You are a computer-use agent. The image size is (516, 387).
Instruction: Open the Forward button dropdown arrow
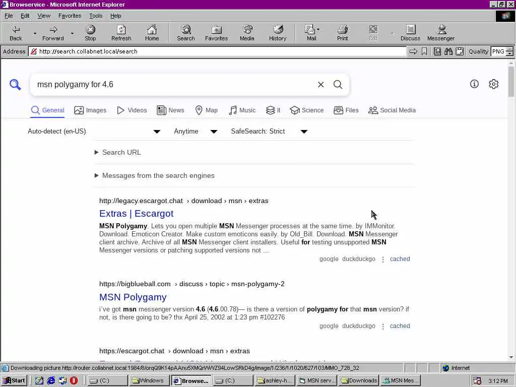72,33
